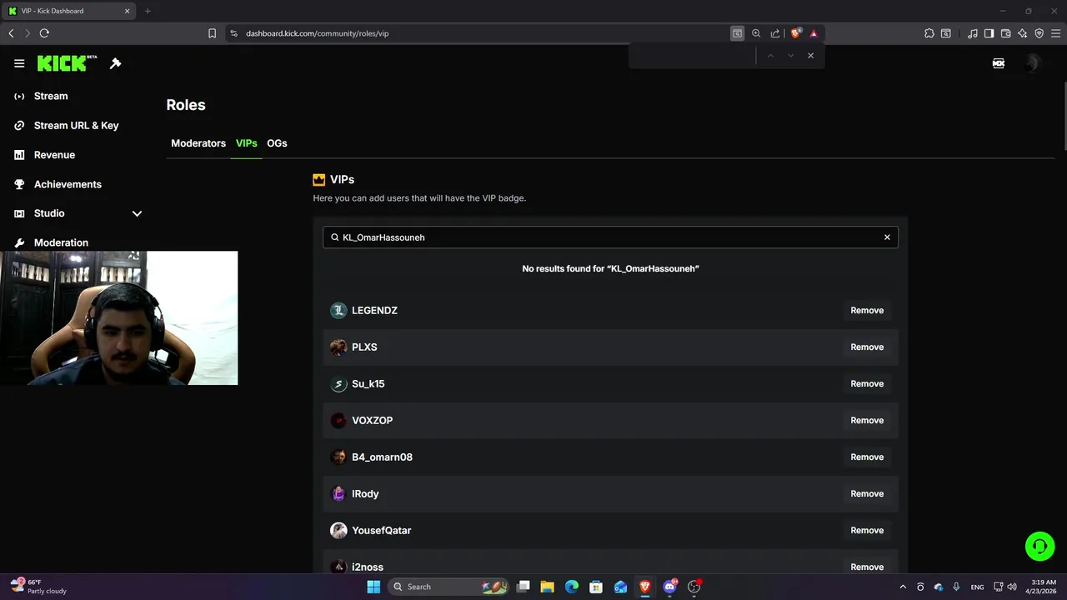Image resolution: width=1067 pixels, height=600 pixels.
Task: Open Microsoft Edge from taskbar
Action: pyautogui.click(x=571, y=587)
